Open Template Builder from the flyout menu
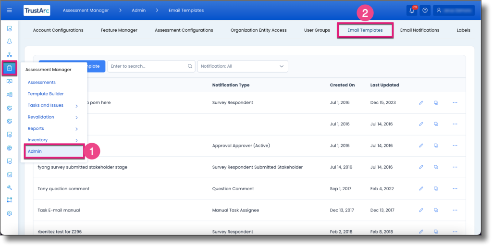This screenshot has width=492, height=246. 46,94
